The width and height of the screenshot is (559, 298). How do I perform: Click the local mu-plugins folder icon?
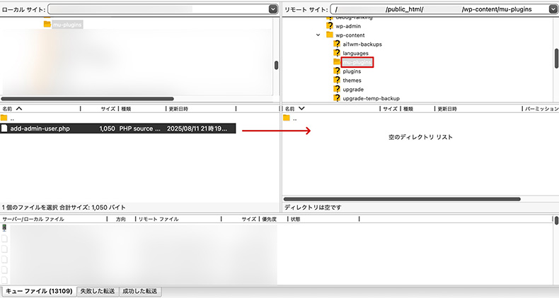(47, 24)
